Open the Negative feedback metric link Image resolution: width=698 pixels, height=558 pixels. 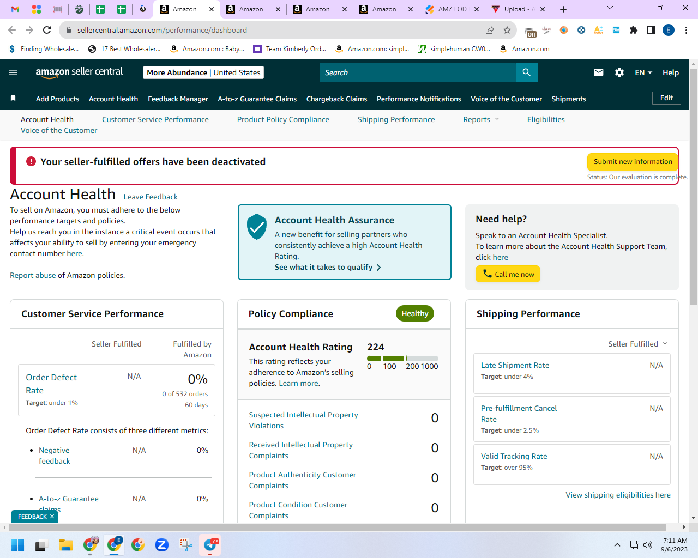(54, 456)
